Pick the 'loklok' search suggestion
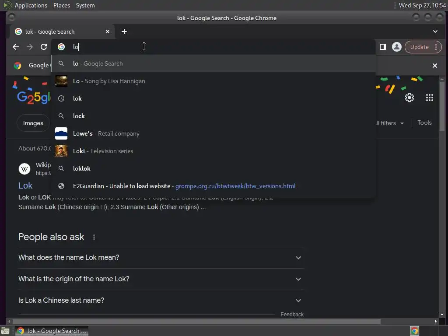448x336 pixels. [213, 168]
